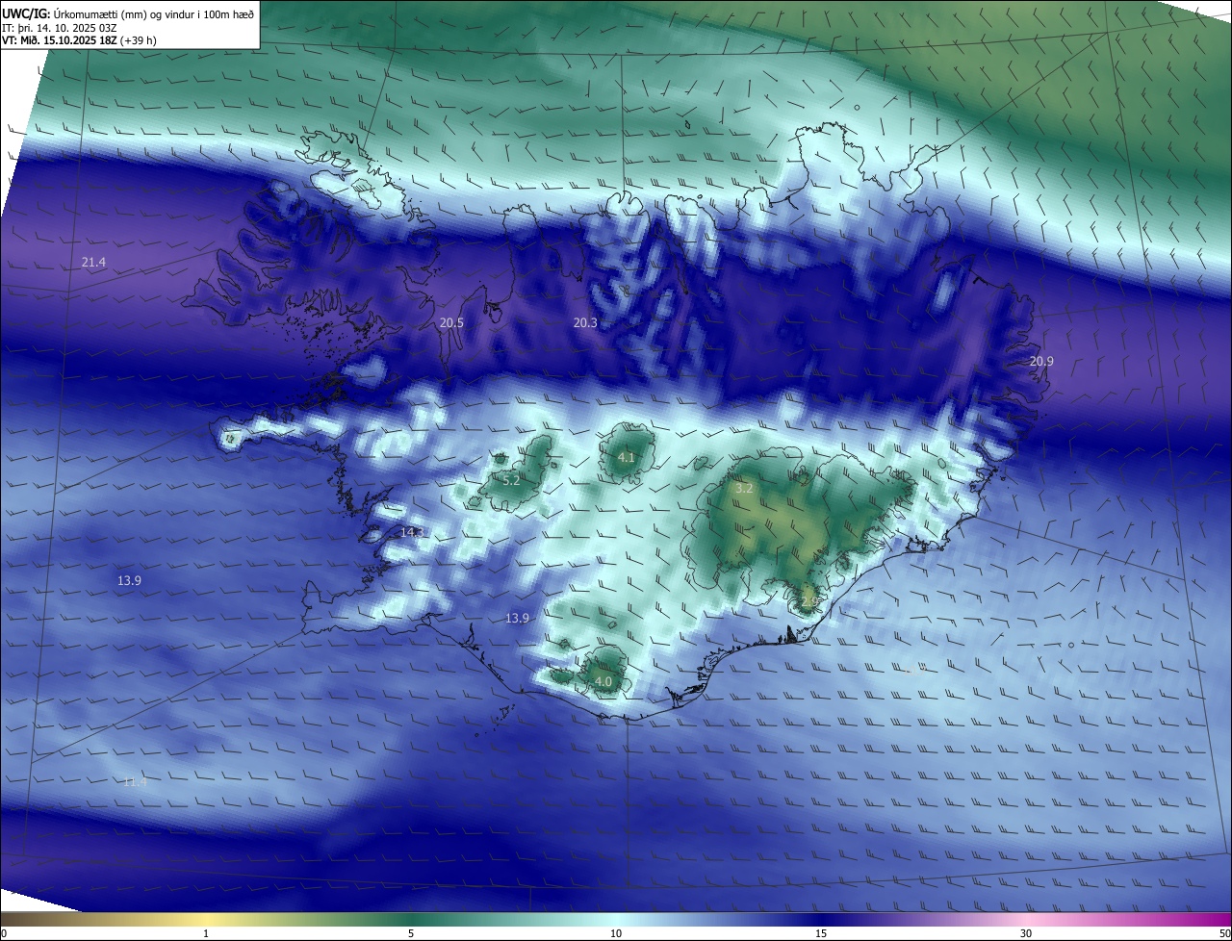The image size is (1232, 941).
Task: Click the 20.3 value label on the map
Action: [x=585, y=323]
